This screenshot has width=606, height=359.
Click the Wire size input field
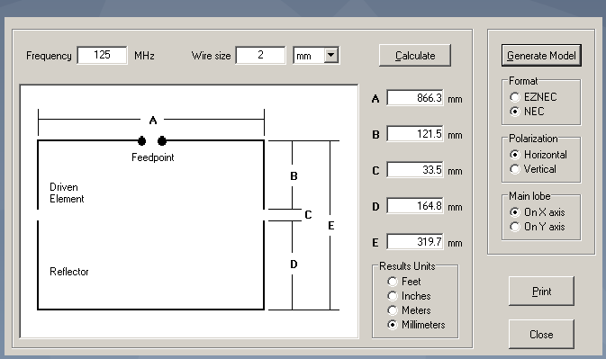pos(260,55)
